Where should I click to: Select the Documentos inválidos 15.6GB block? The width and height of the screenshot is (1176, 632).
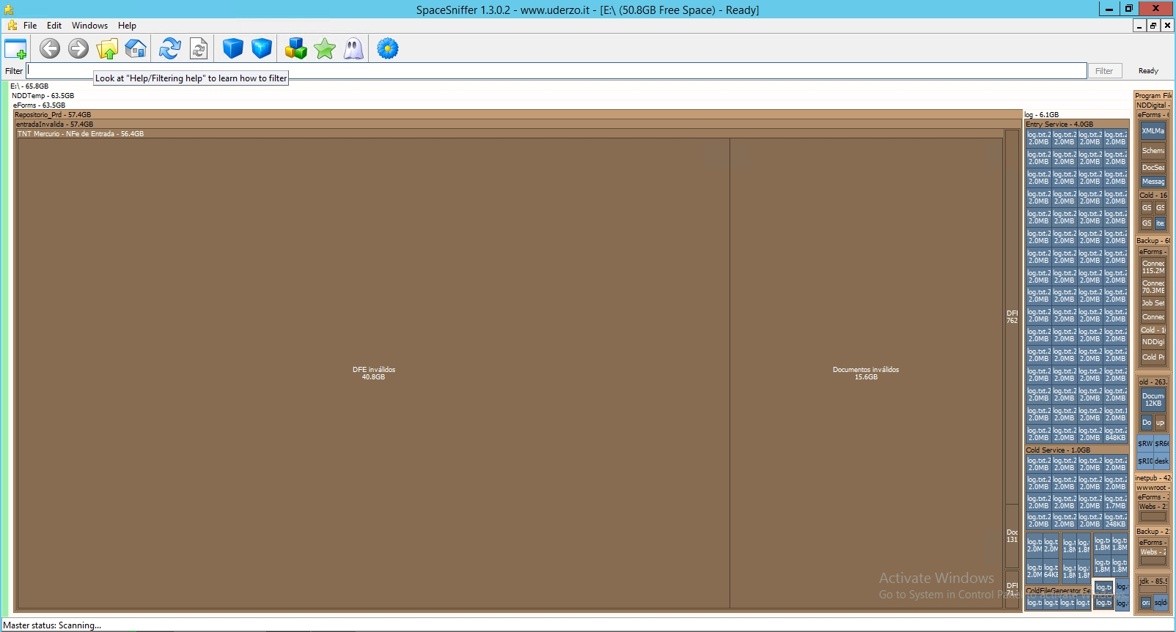coord(865,373)
